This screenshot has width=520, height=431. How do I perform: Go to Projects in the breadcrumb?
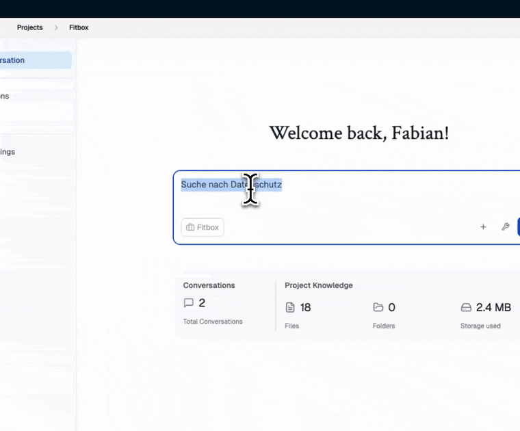click(x=29, y=27)
